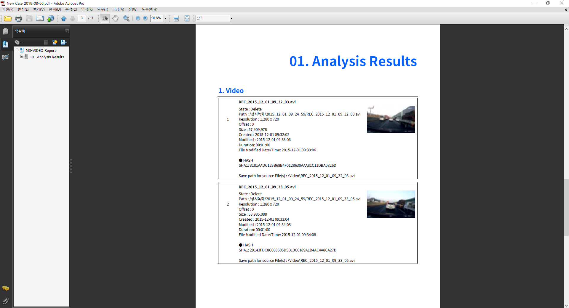The image size is (569, 308).
Task: Expand the 01. Analysis Results bookmark
Action: click(22, 57)
